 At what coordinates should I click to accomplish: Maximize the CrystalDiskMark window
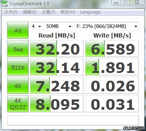click(x=125, y=2)
